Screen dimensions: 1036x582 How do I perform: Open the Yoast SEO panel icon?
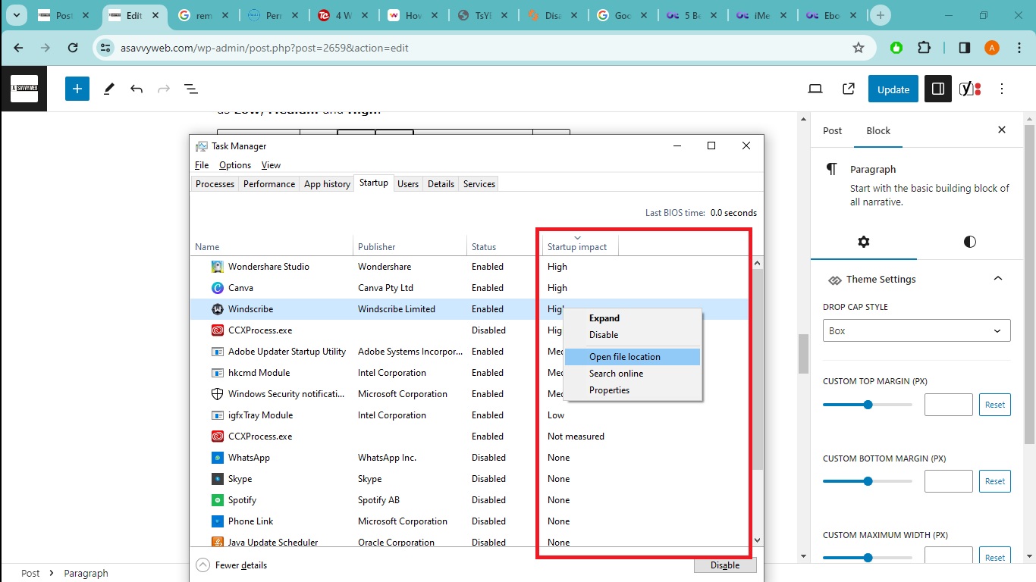(x=970, y=89)
